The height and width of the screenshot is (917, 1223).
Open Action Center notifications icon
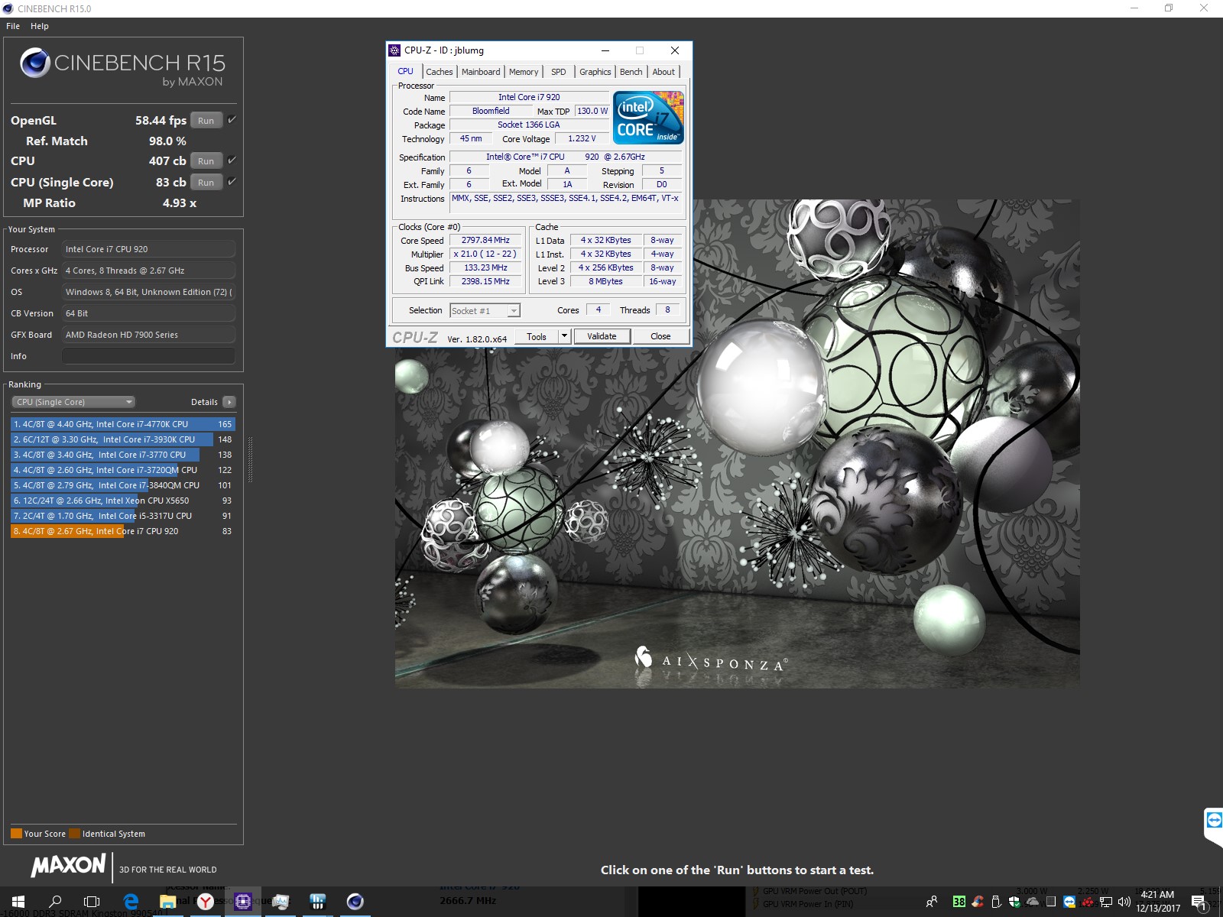(1199, 902)
